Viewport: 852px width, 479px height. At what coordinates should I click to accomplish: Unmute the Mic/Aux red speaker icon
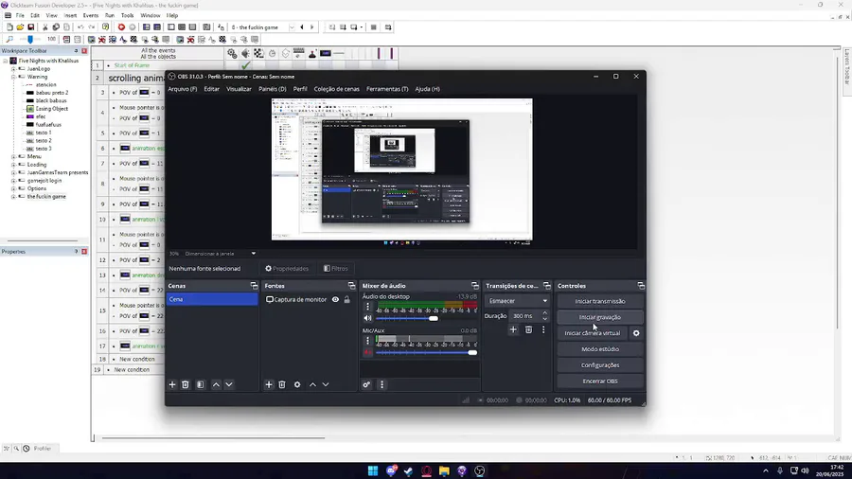[368, 352]
